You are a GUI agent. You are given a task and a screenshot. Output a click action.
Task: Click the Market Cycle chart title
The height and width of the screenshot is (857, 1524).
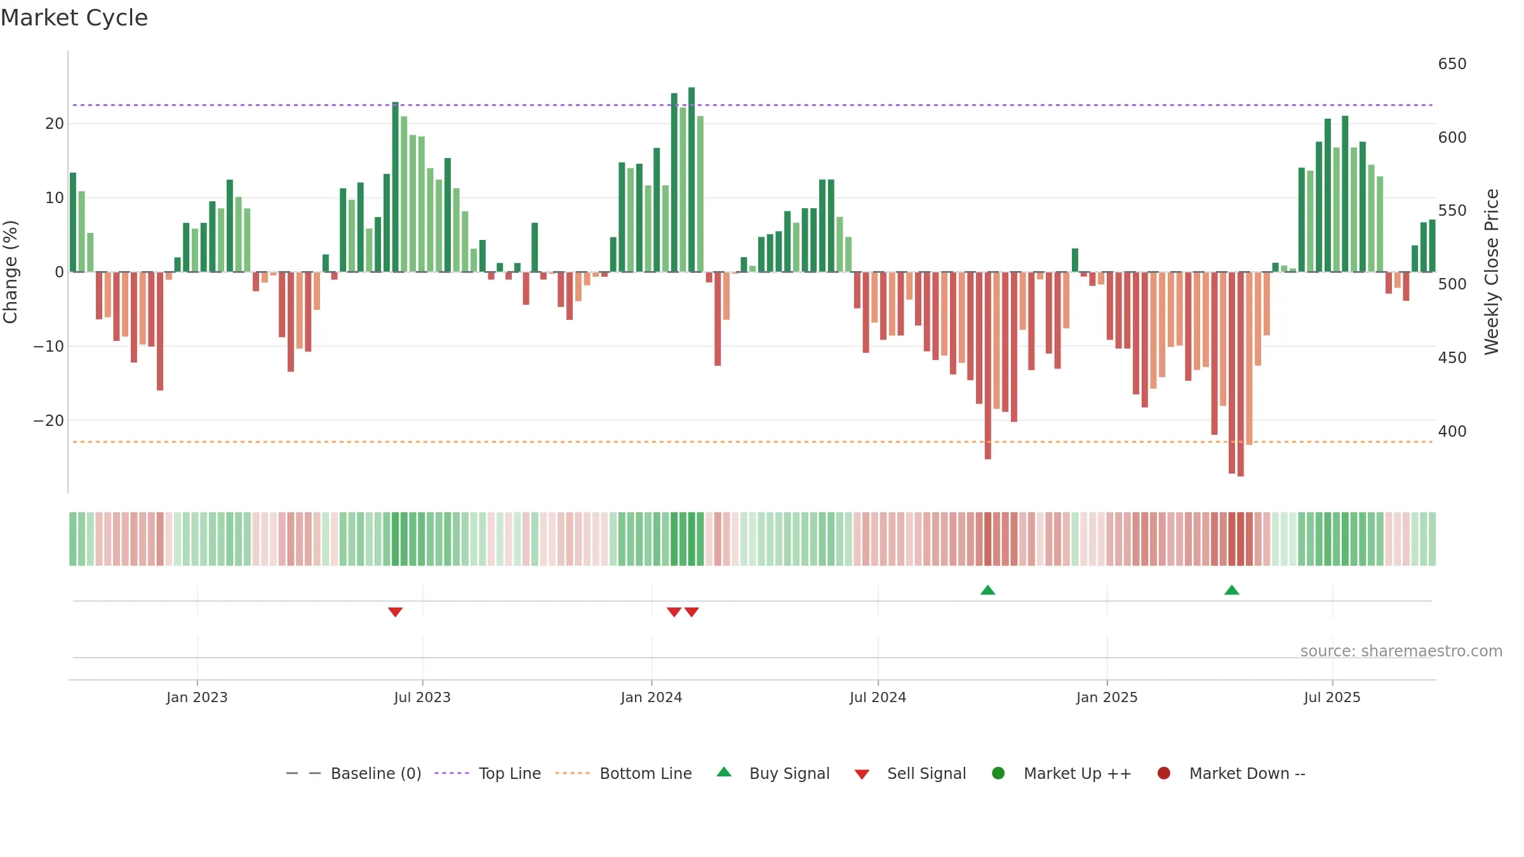point(74,18)
